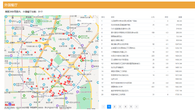
Task: Click the 俄罗斯大使馆 red map icon
Action: click(x=33, y=97)
